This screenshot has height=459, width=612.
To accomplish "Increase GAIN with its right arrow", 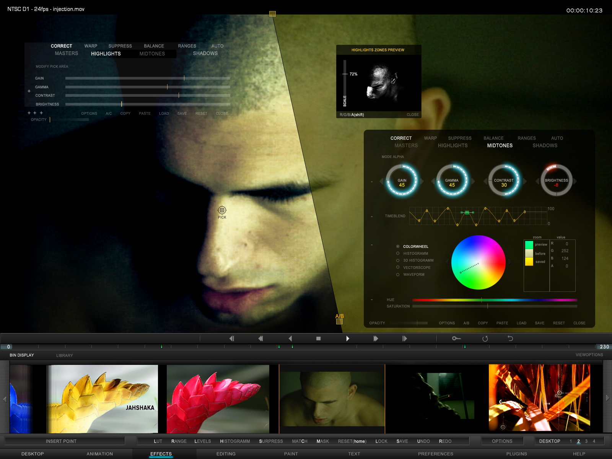I will click(422, 181).
